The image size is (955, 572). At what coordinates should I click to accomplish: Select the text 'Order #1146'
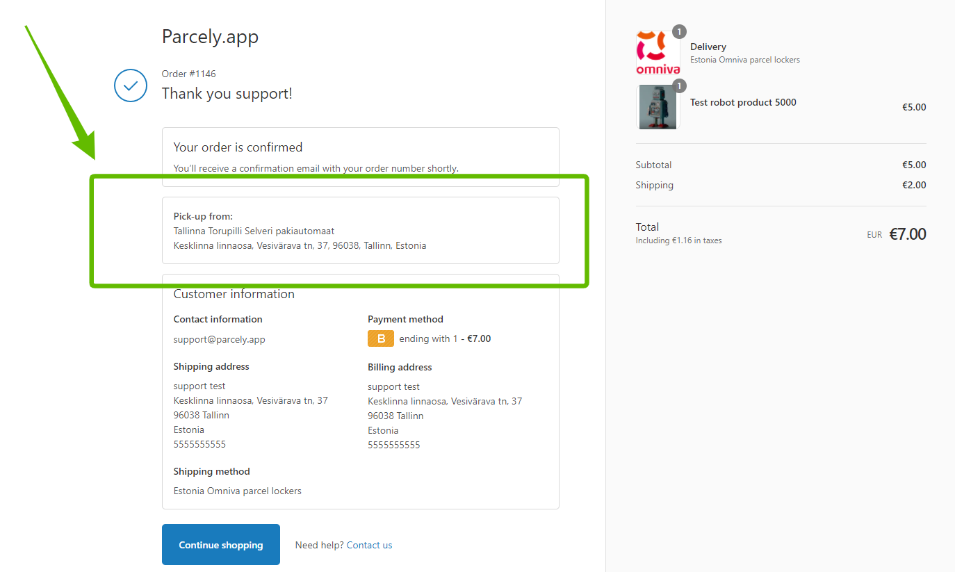click(189, 74)
